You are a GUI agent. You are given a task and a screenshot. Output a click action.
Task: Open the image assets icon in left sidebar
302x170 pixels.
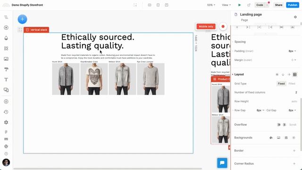tap(6, 59)
